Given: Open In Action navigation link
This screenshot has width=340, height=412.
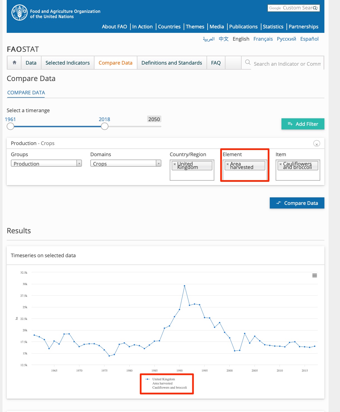Looking at the screenshot, I should point(142,27).
